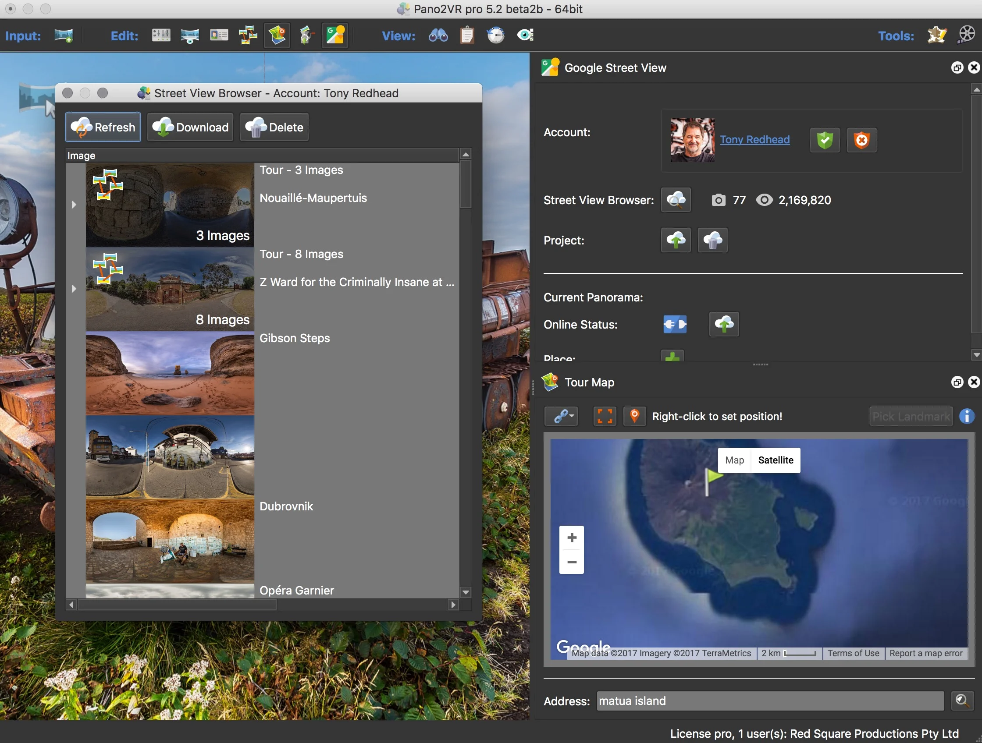Open the Tour Map toolbar icon

pos(277,35)
